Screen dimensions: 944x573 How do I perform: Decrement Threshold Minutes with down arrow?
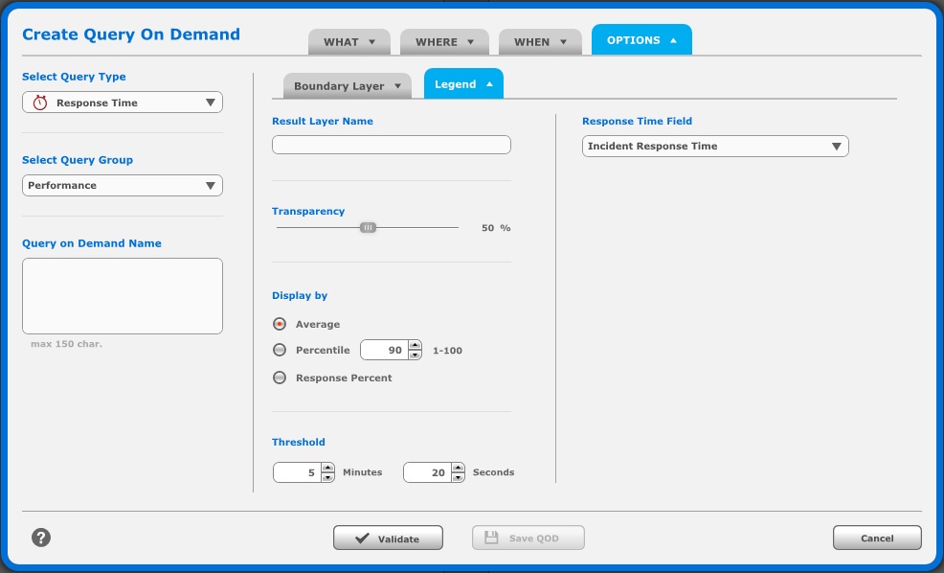[327, 477]
